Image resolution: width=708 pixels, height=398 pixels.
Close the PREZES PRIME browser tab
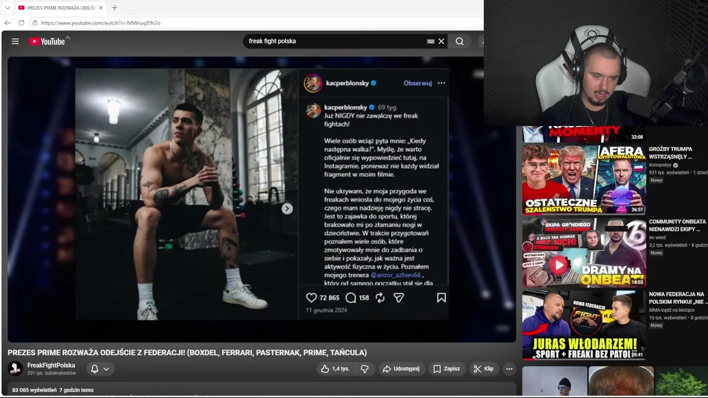pos(101,8)
